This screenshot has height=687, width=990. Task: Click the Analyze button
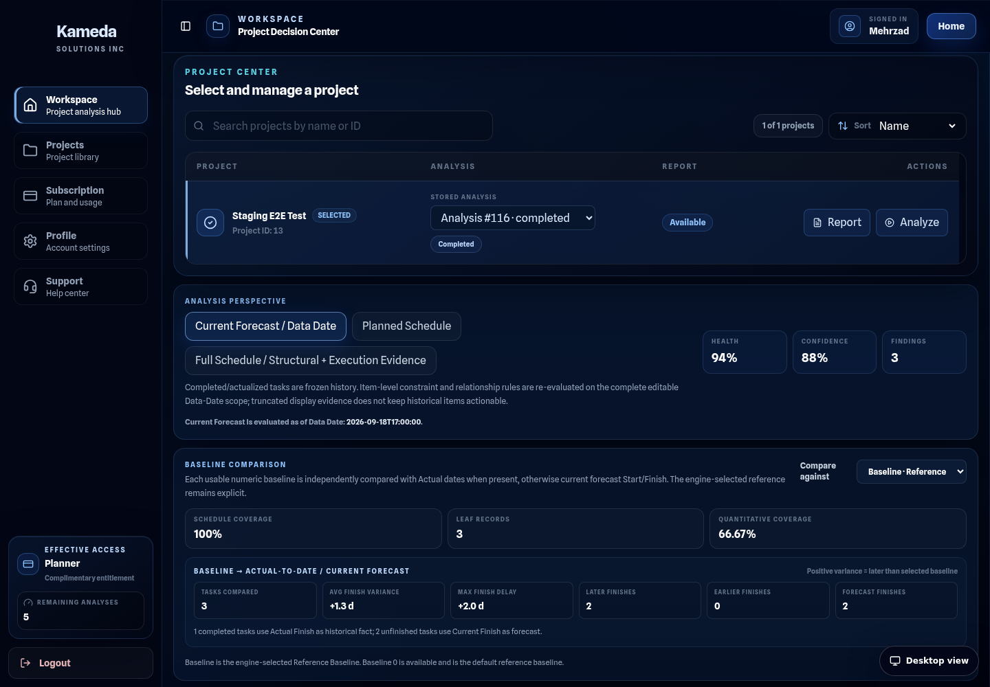coord(912,223)
